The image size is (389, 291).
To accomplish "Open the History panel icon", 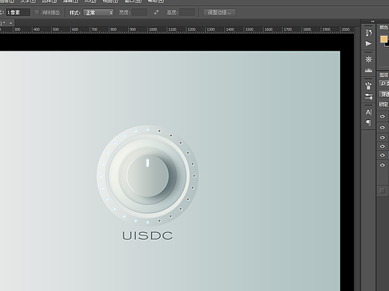I will [369, 33].
